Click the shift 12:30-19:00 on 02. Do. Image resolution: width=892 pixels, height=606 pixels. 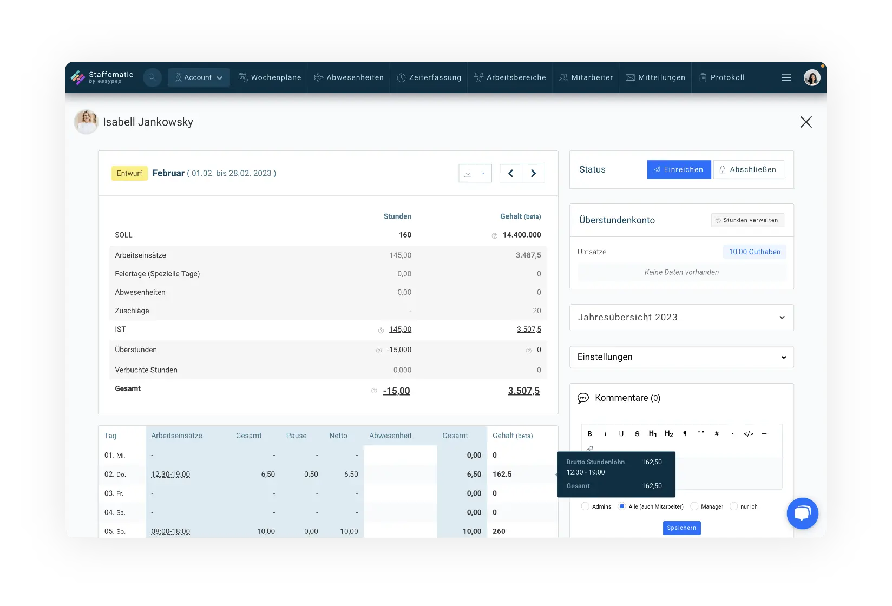[170, 475]
